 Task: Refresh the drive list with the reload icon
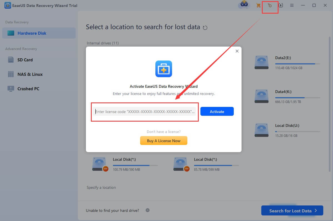[205, 27]
